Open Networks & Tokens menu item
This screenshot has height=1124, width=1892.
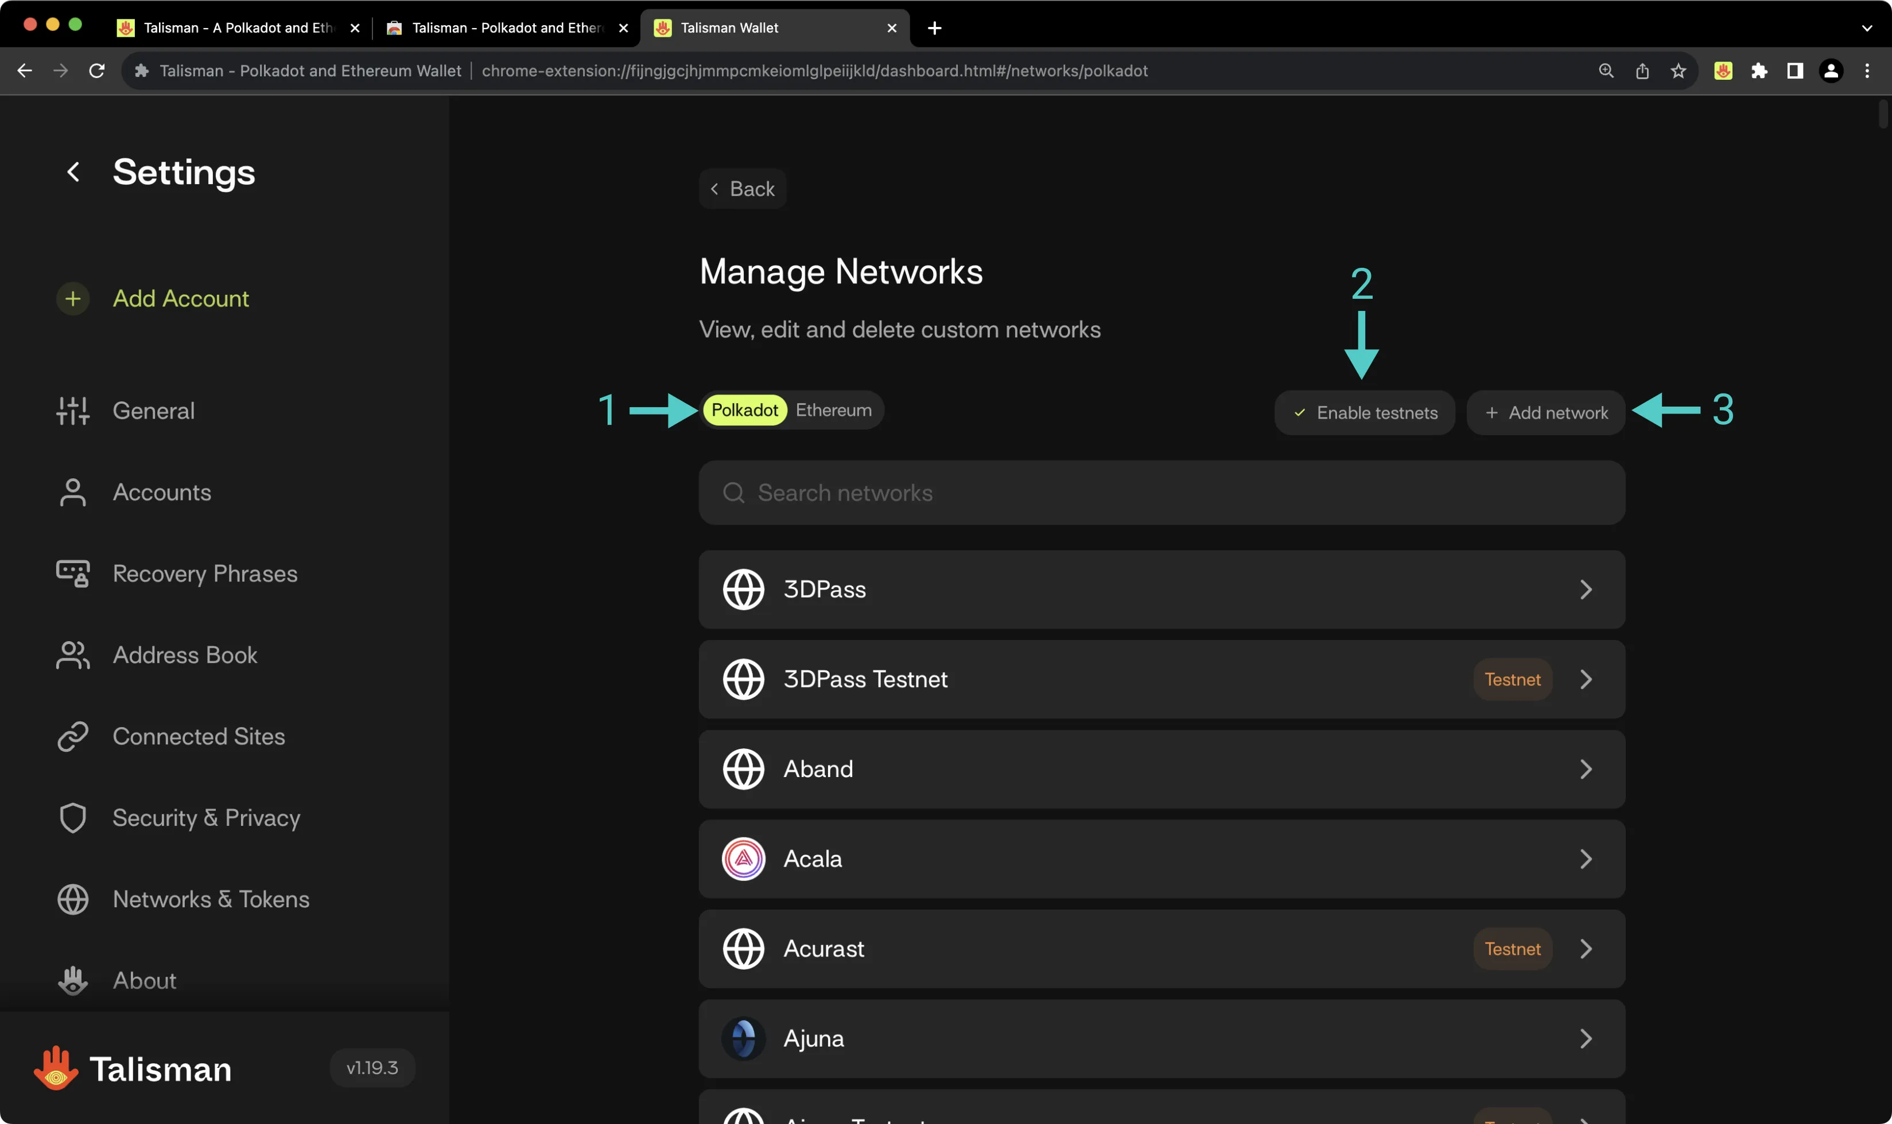click(211, 899)
